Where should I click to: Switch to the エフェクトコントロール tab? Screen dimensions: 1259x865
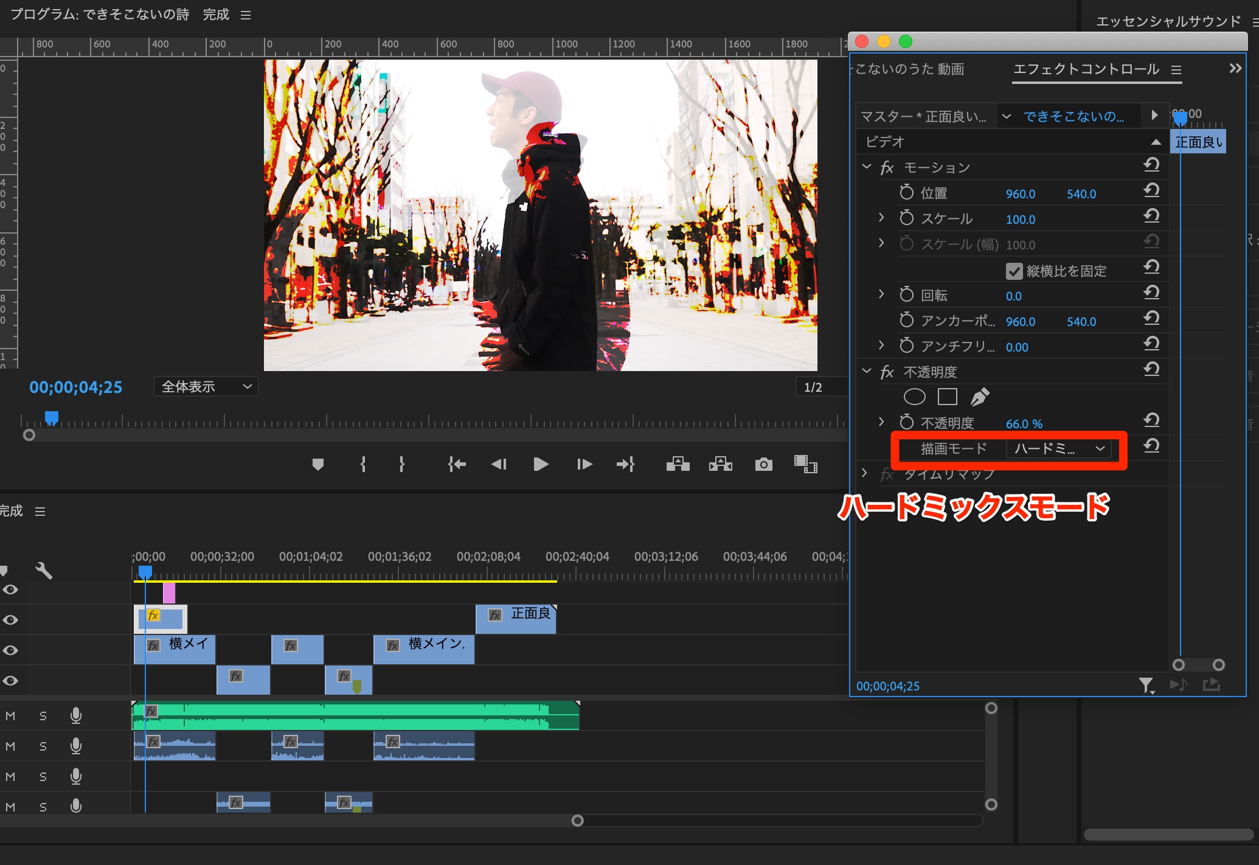[x=1086, y=69]
